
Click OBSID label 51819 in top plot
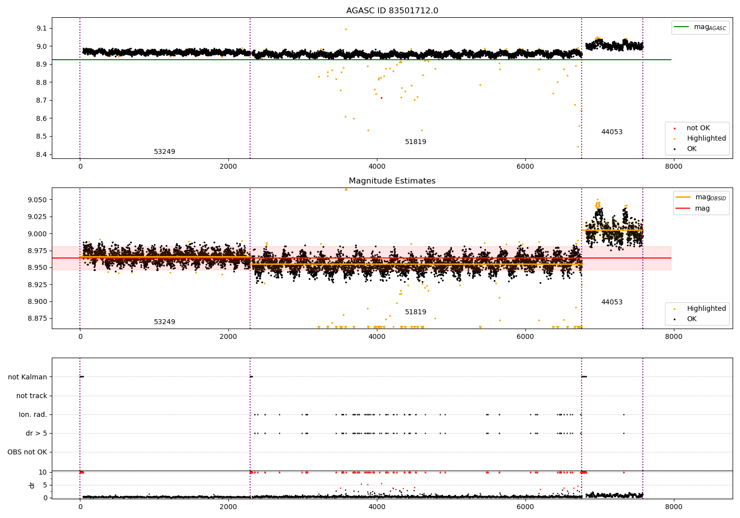(x=415, y=142)
